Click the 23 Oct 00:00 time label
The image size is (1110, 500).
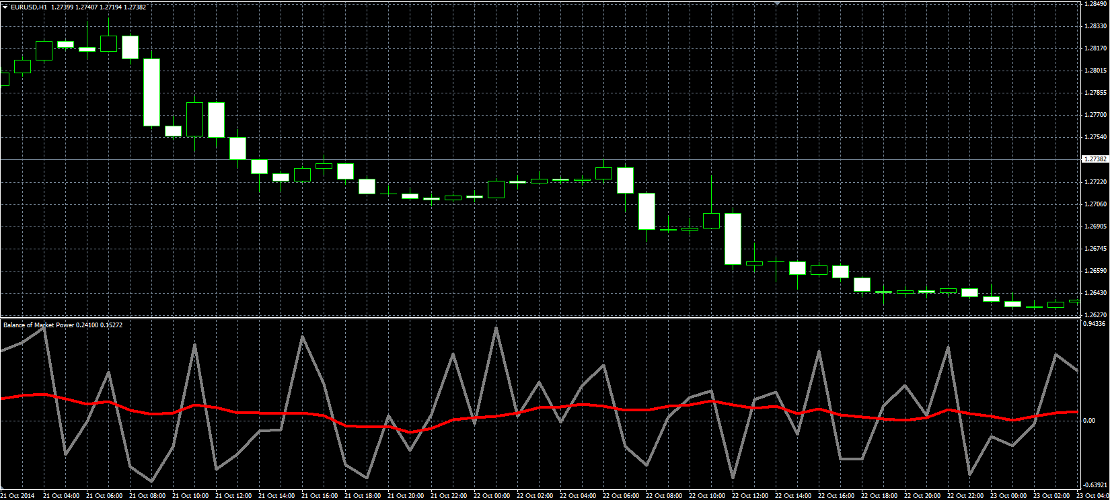click(1008, 496)
